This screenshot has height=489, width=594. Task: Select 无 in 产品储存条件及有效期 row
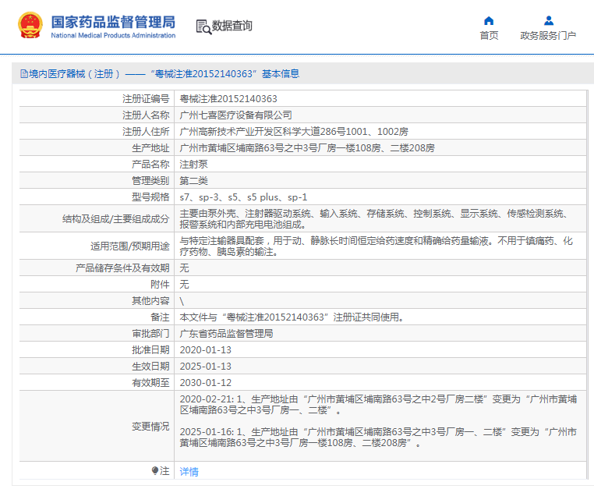point(184,268)
